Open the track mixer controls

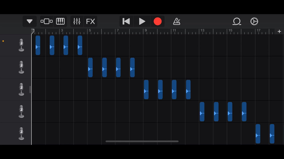pos(77,21)
